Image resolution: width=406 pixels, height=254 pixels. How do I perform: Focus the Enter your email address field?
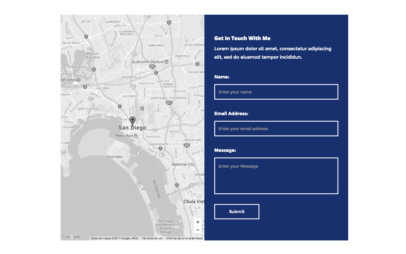tap(276, 128)
